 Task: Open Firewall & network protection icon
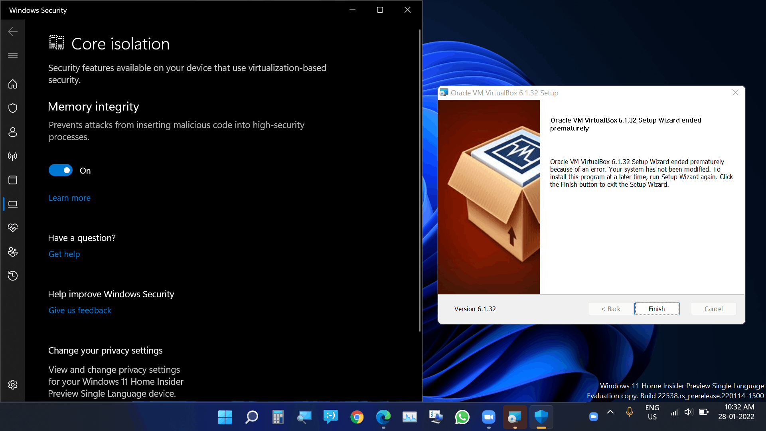click(13, 156)
